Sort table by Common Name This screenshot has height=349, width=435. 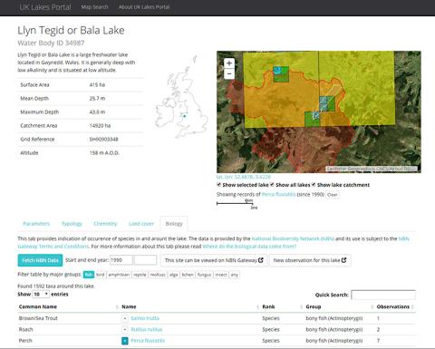[x=68, y=306]
